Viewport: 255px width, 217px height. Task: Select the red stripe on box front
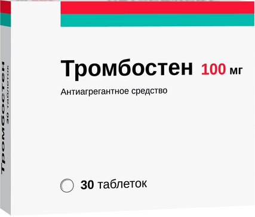158,8
